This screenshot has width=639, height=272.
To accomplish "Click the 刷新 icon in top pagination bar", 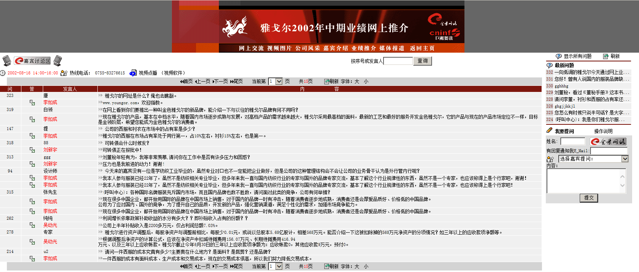I will pyautogui.click(x=327, y=81).
